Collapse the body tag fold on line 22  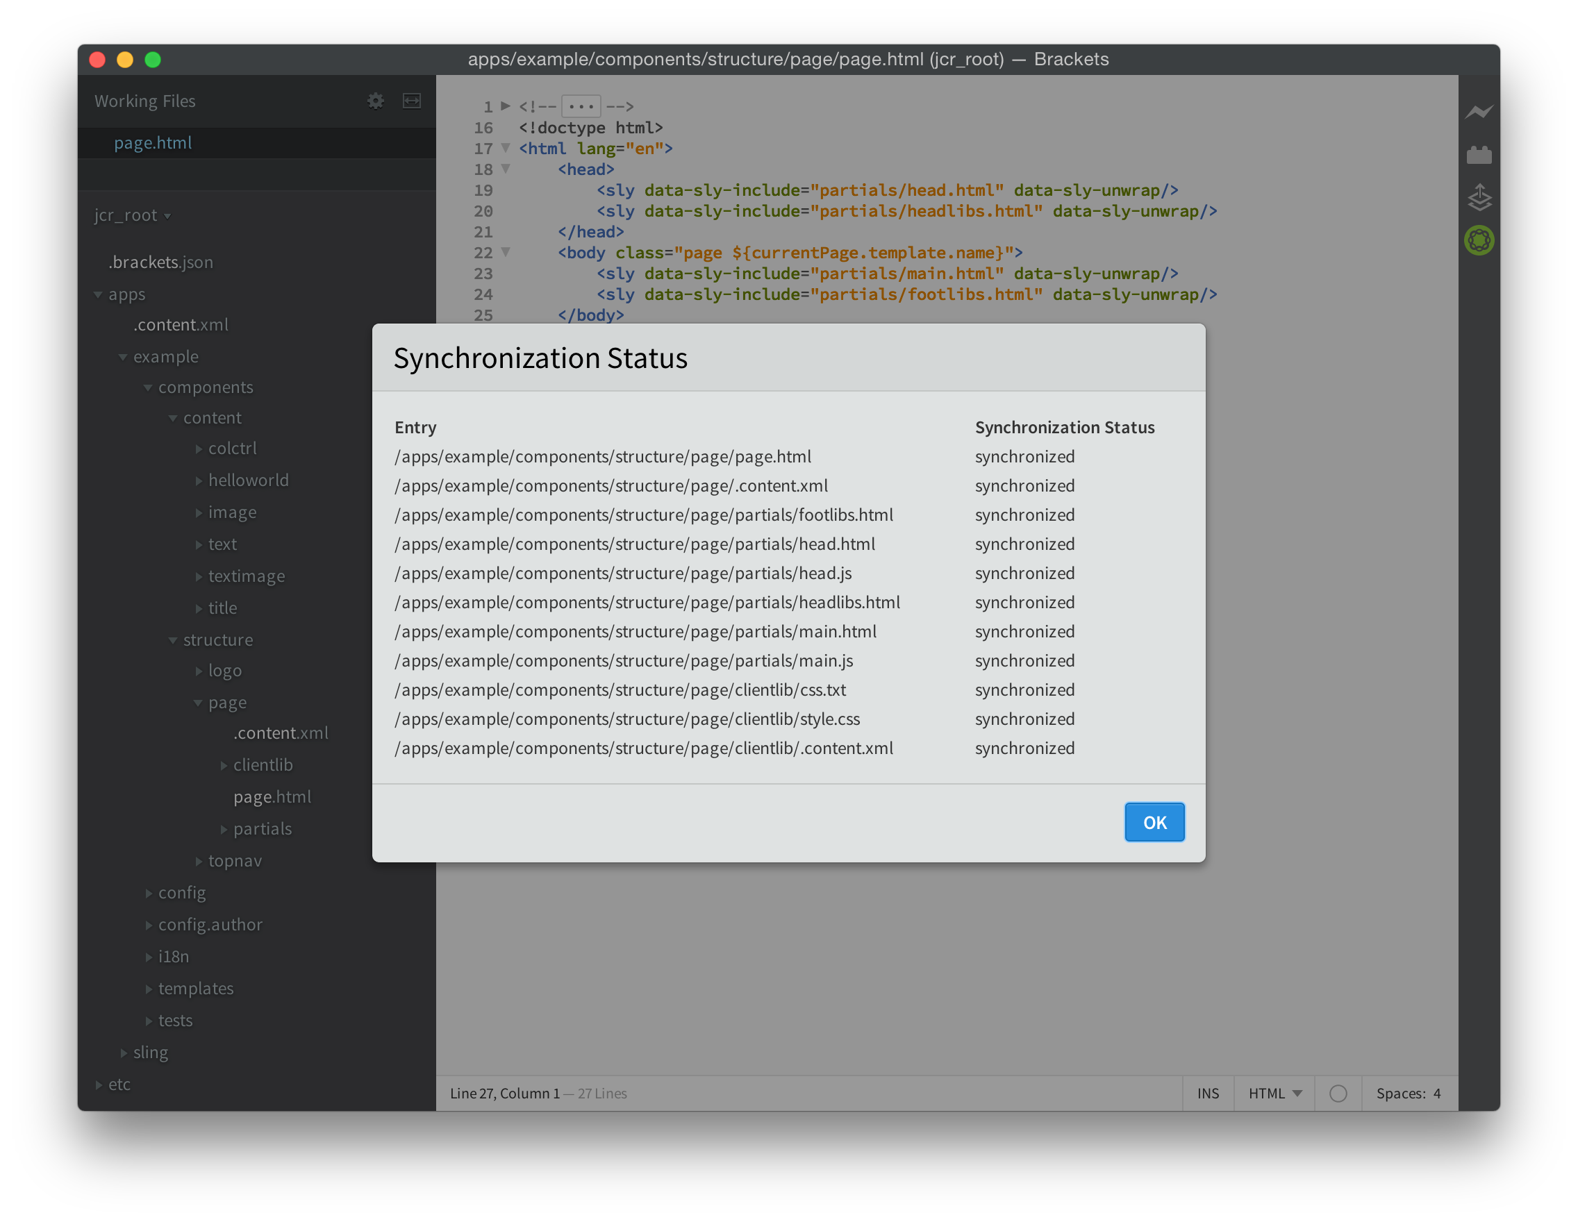(x=506, y=252)
